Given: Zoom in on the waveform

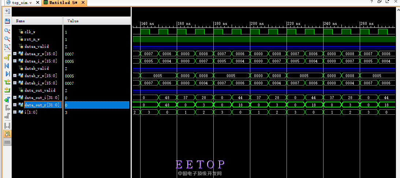Looking at the screenshot, I should click(x=7, y=31).
